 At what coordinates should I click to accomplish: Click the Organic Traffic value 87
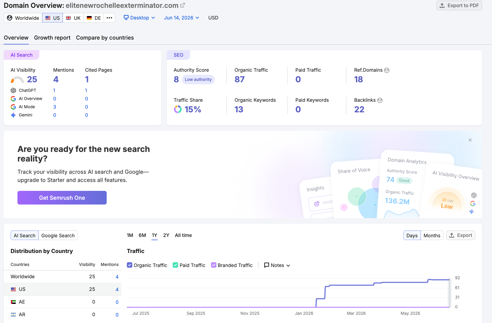(240, 79)
